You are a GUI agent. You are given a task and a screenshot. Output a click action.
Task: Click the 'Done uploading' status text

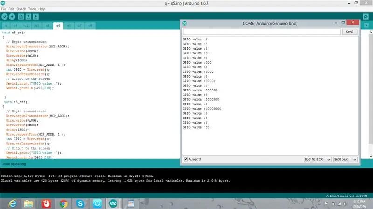pos(14,164)
